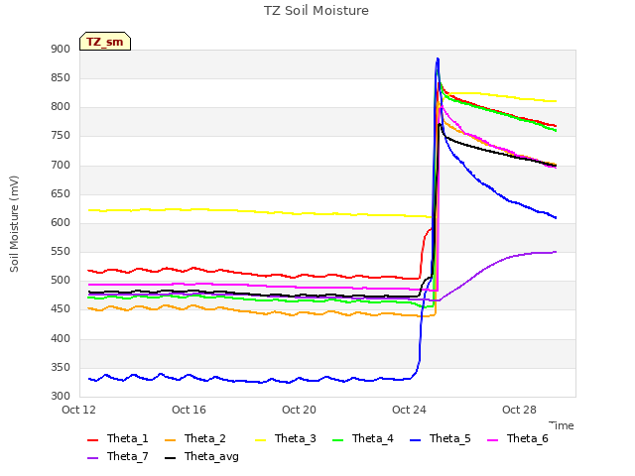Click the 600 y-axis tick label
The width and height of the screenshot is (635, 476).
pos(61,222)
